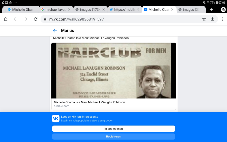Switch to the last images (3 tab
This screenshot has height=142, width=227.
pos(191,10)
